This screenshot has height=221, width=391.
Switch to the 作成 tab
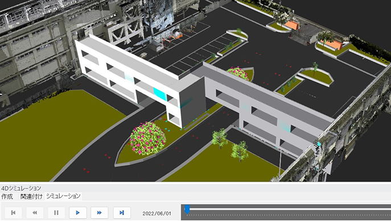(7, 197)
